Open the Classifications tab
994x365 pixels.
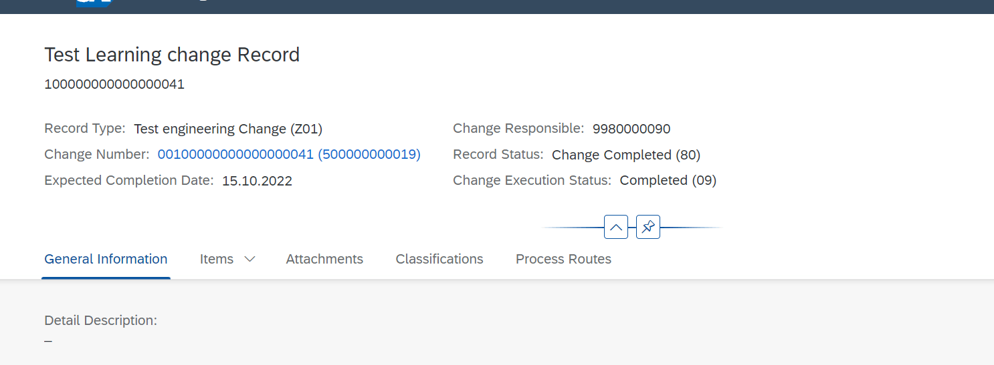point(439,259)
